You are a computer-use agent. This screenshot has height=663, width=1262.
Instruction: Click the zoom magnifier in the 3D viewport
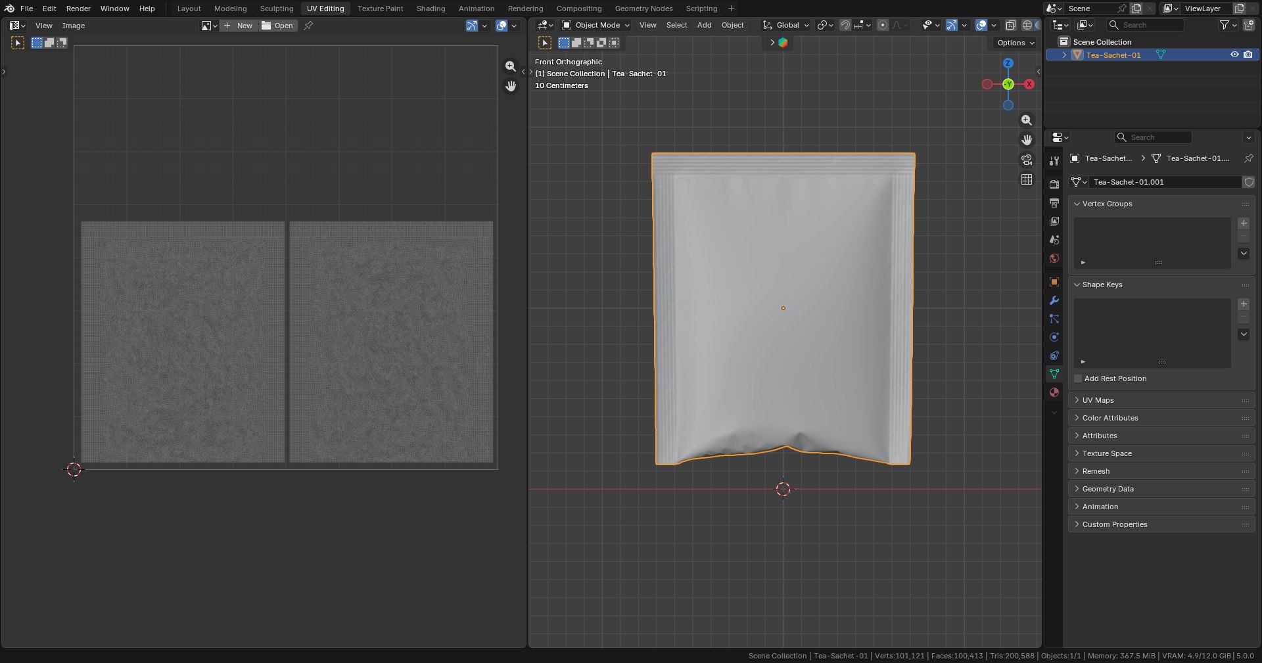[x=1027, y=120]
